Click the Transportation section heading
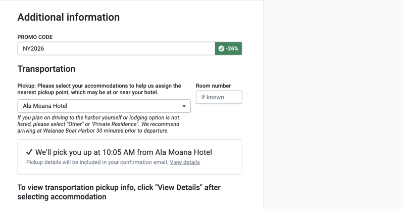404x209 pixels. coord(46,69)
